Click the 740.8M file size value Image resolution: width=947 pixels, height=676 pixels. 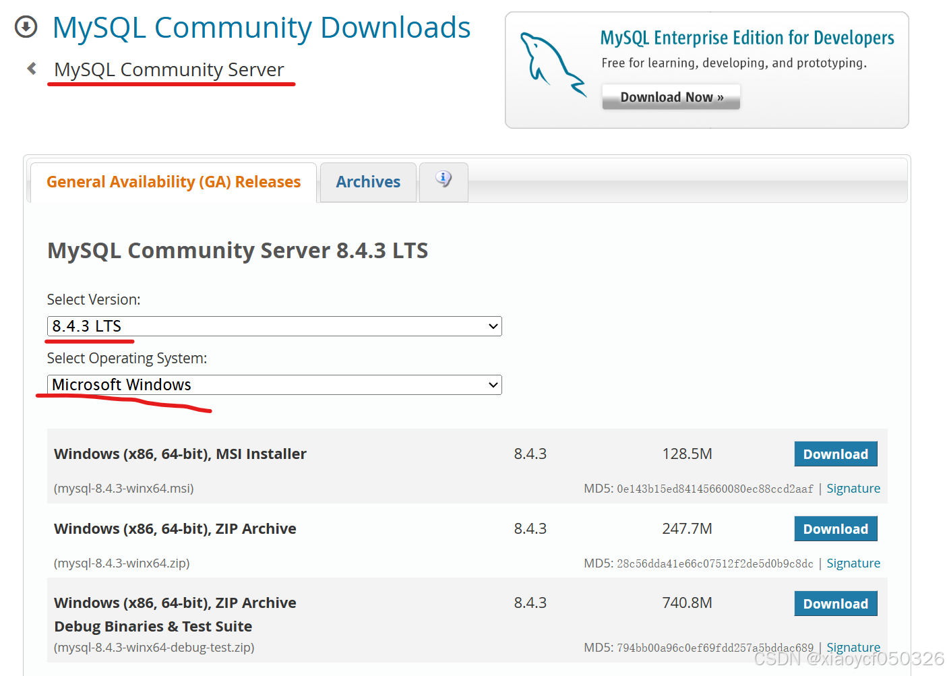coord(687,603)
